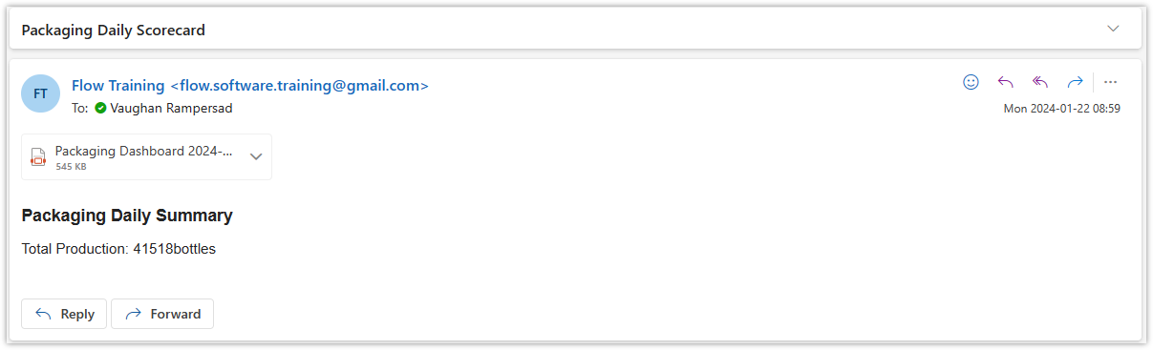This screenshot has height=350, width=1153.
Task: Click the FT sender avatar
Action: tap(41, 93)
